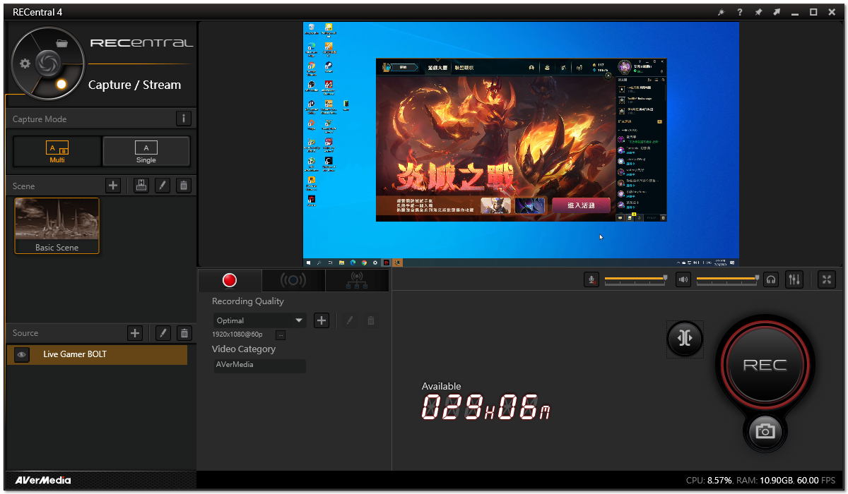The height and width of the screenshot is (494, 848).
Task: Toggle visibility of Live Gamer BOLT
Action: 22,355
